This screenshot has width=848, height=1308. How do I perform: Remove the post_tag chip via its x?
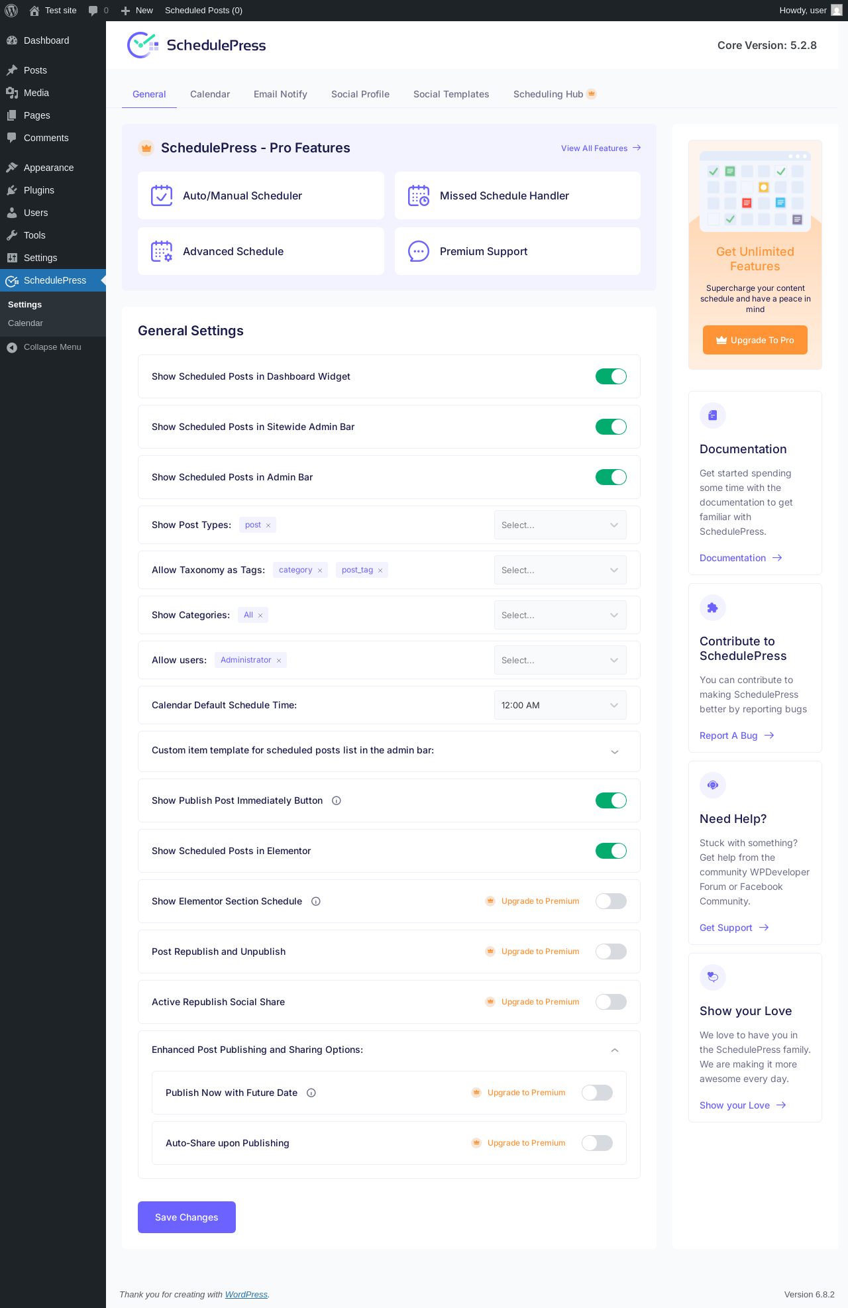[x=380, y=571]
